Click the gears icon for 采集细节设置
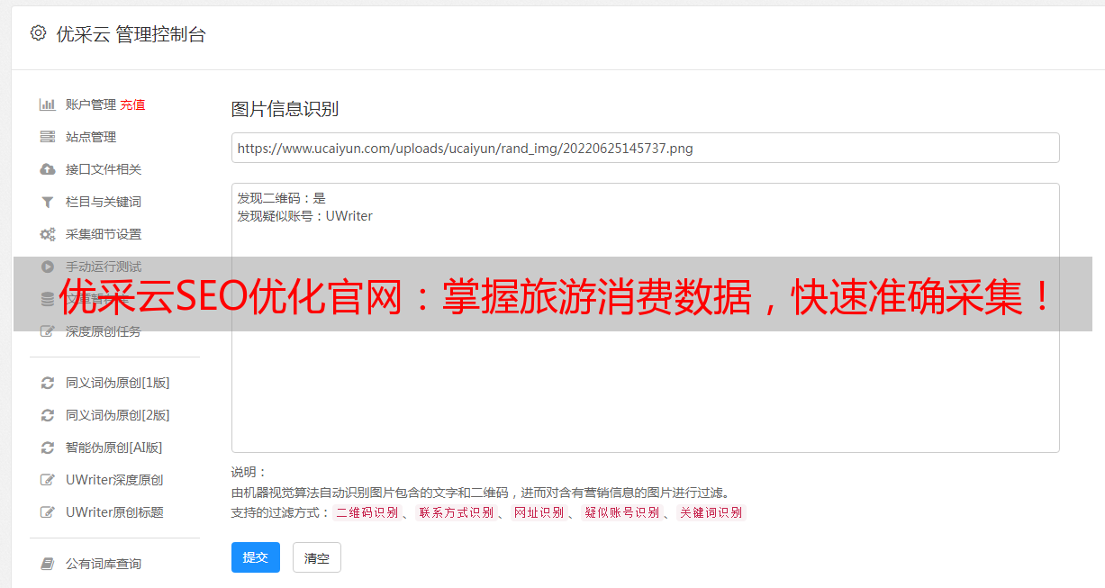1105x588 pixels. point(48,234)
